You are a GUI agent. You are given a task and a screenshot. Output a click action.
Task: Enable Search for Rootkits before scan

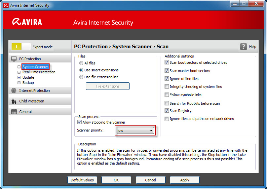click(167, 103)
